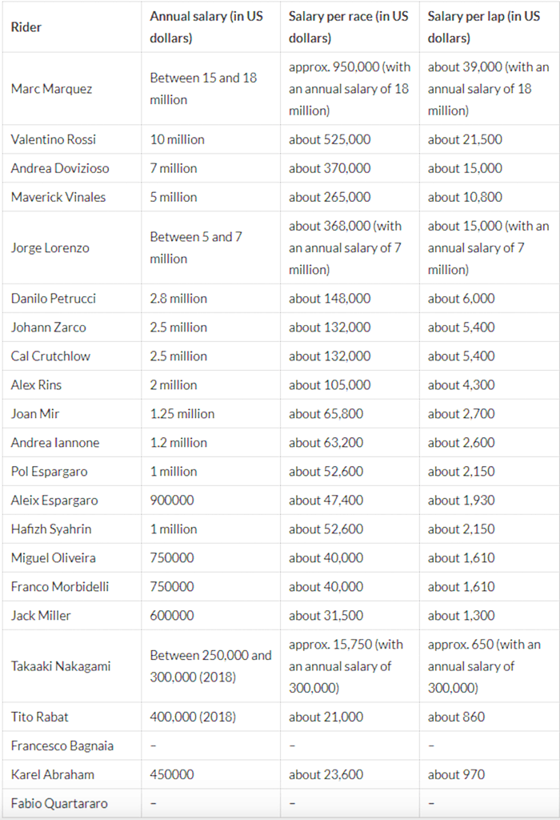Viewport: 560px width, 820px height.
Task: Click the Salary per lap header
Action: (x=484, y=27)
